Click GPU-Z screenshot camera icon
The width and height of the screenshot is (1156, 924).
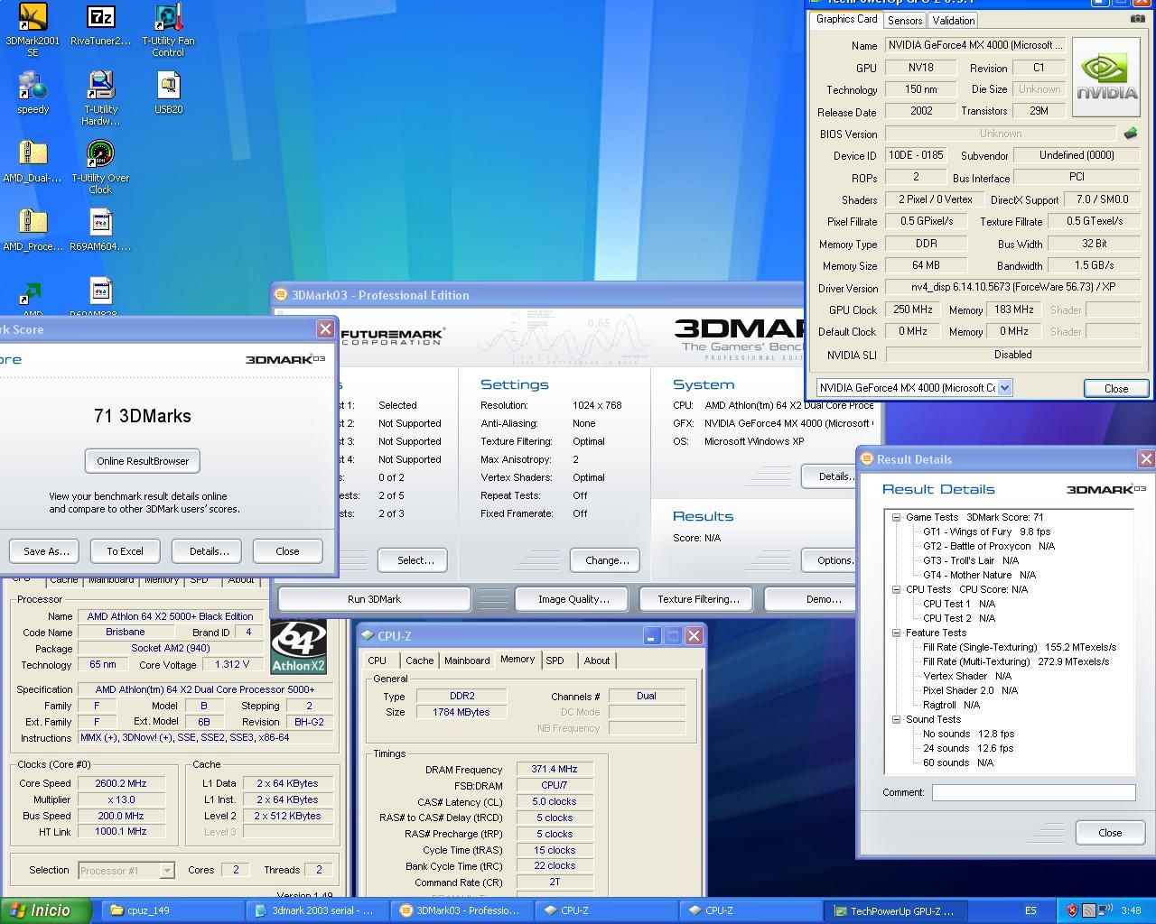click(1137, 19)
